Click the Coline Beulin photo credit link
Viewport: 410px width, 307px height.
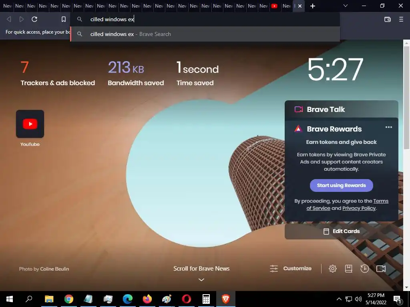pyautogui.click(x=54, y=269)
